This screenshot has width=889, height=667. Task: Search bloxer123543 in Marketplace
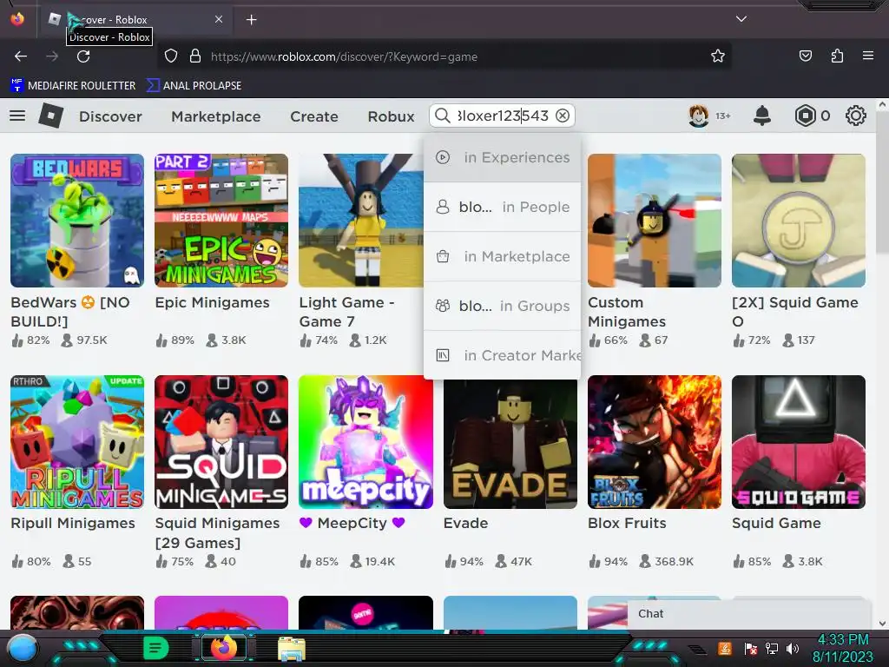[503, 256]
